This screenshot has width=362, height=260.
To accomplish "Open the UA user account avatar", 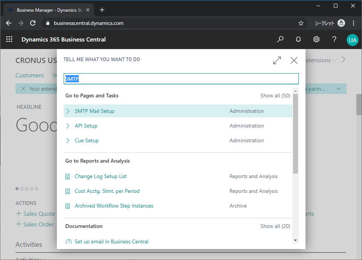I will tap(353, 40).
